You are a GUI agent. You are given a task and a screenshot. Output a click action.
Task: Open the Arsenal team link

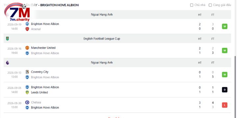[x=36, y=29]
